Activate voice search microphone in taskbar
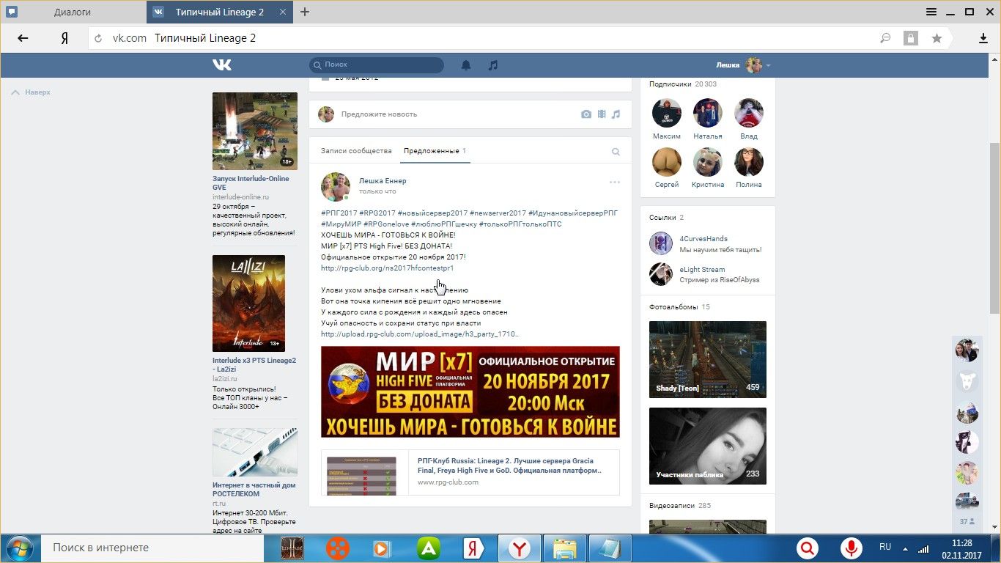Screen dimensions: 1001x563 point(852,548)
